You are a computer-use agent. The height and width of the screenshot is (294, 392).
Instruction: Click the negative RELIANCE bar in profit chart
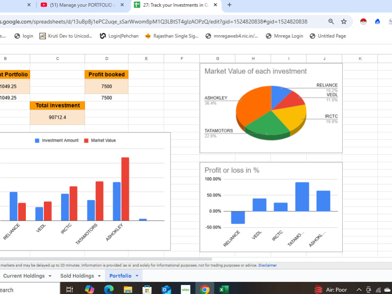(238, 217)
